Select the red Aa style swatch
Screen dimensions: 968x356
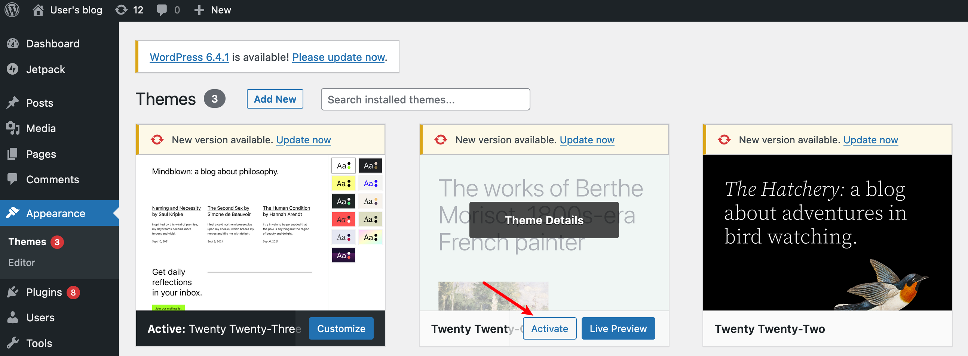pyautogui.click(x=343, y=219)
